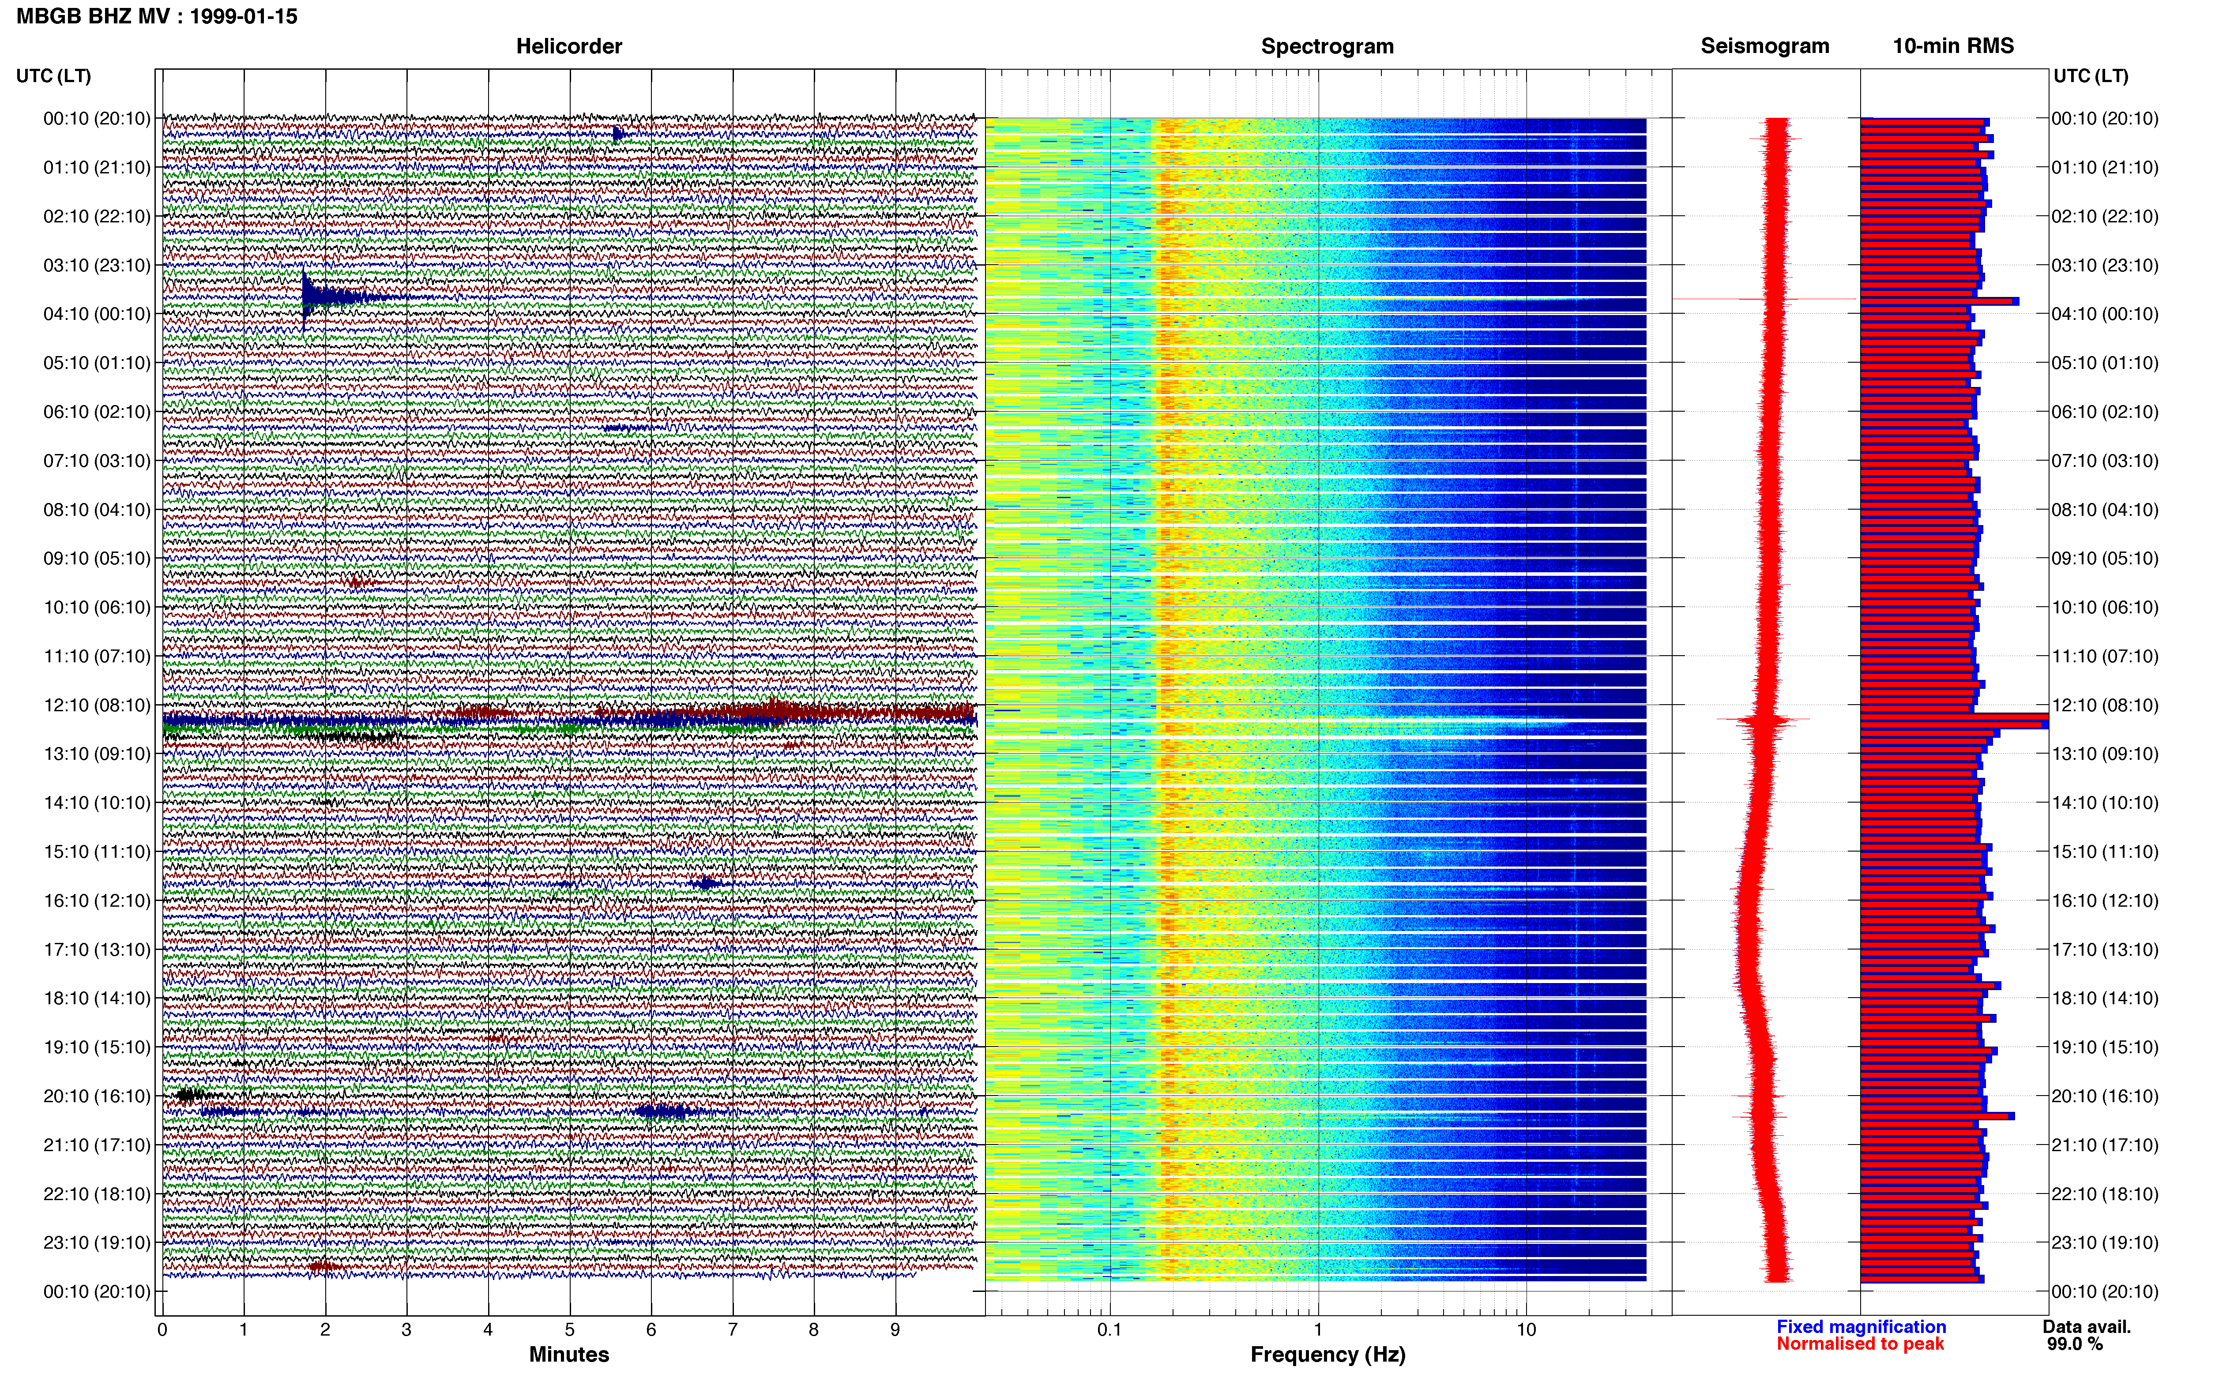Click 21:10 (17:10) label beside the 10-min RMS
Viewport: 2215px width, 1385px height.
2105,1145
